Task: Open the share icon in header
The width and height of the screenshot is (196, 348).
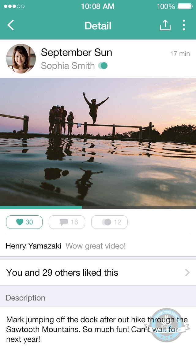Action: [x=165, y=25]
